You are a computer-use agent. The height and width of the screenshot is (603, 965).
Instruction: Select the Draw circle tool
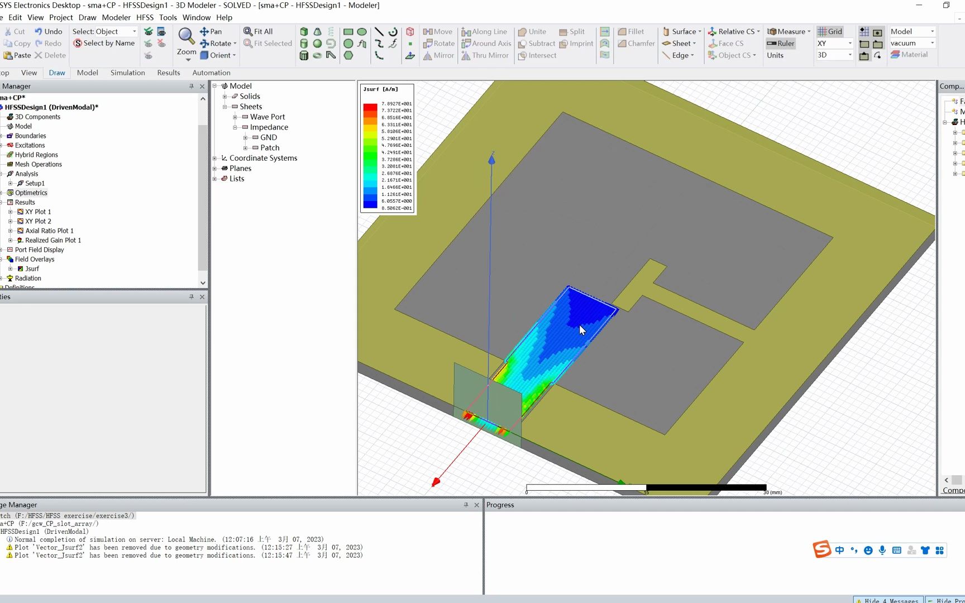click(x=348, y=44)
